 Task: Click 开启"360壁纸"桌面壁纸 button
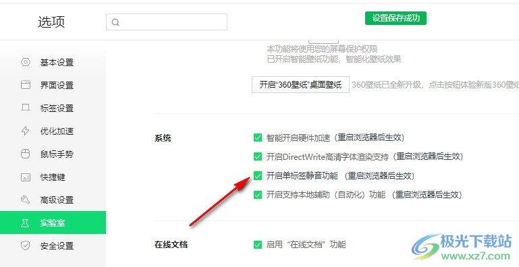pyautogui.click(x=300, y=85)
